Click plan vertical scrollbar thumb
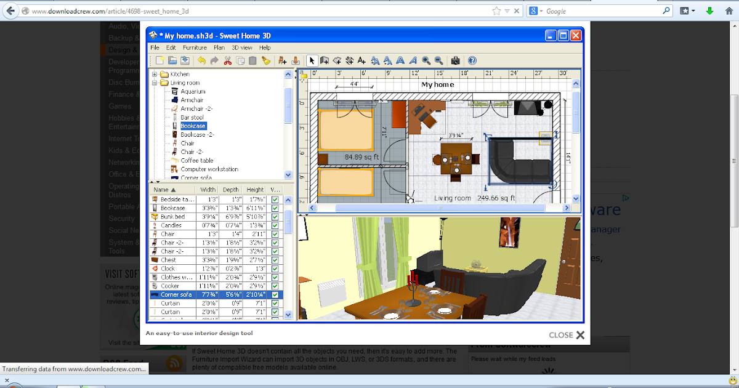Screen dimensions: 739x388 576,112
